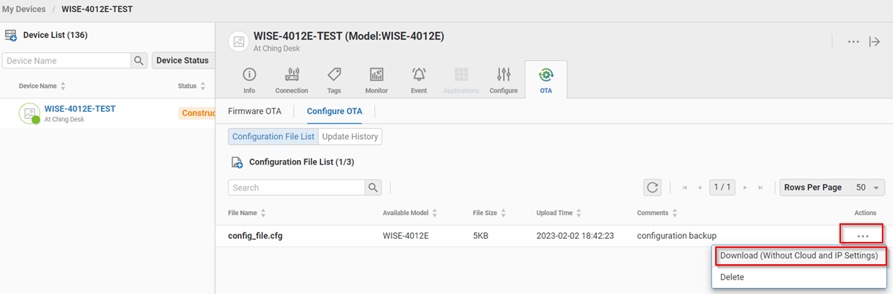This screenshot has width=893, height=294.
Task: Switch to the Event tab
Action: (x=419, y=80)
